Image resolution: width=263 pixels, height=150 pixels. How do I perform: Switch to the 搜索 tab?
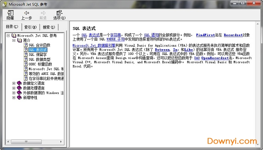[x=49, y=27]
